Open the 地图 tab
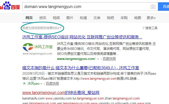This screenshot has height=104, width=169. tap(138, 18)
